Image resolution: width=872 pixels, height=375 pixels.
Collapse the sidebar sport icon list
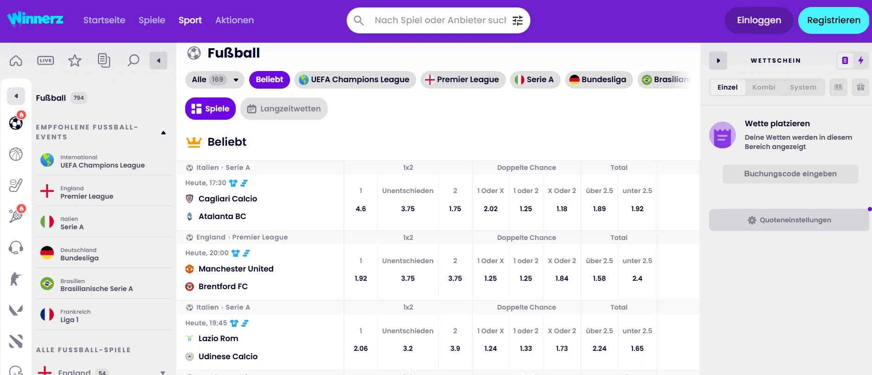click(x=16, y=96)
